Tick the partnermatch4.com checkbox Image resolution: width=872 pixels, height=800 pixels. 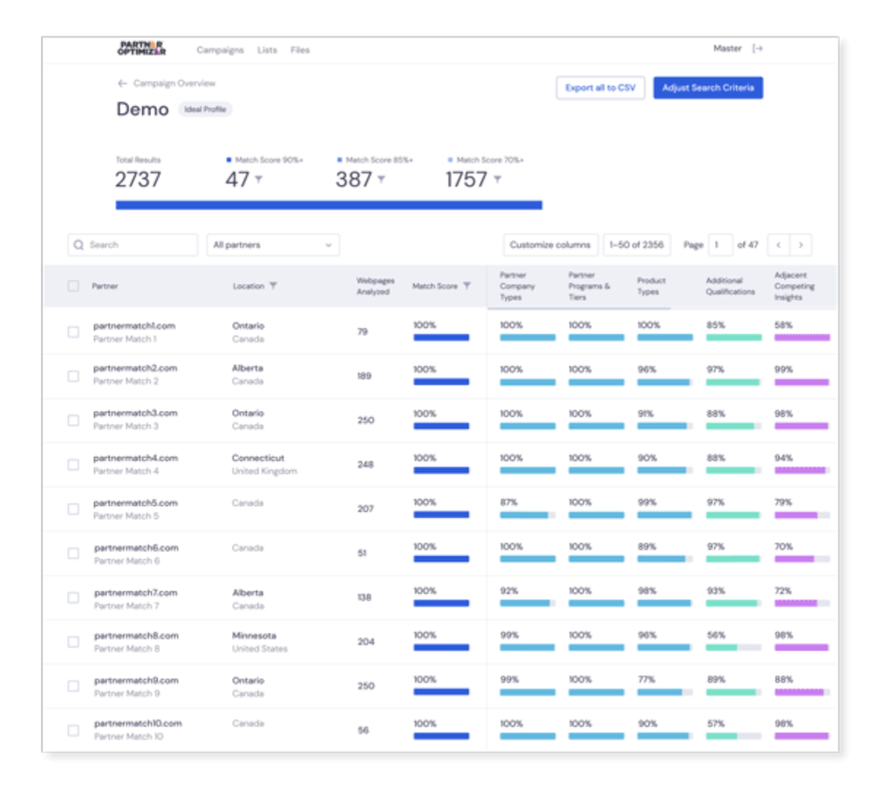tap(73, 464)
